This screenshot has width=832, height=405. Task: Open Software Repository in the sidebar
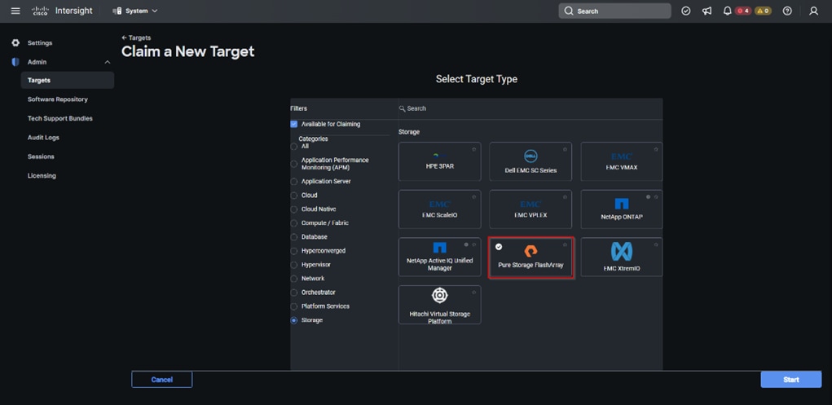click(57, 99)
